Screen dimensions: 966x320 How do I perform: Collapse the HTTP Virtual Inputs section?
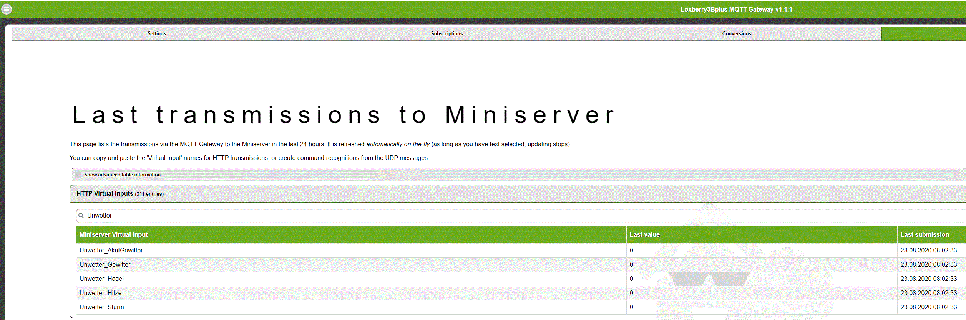pos(518,194)
